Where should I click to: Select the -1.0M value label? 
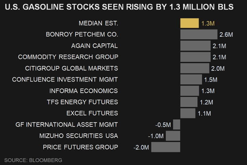(155, 136)
